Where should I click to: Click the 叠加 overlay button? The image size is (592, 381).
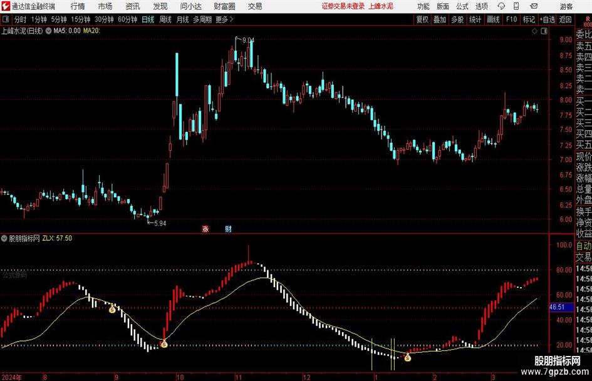(x=440, y=19)
